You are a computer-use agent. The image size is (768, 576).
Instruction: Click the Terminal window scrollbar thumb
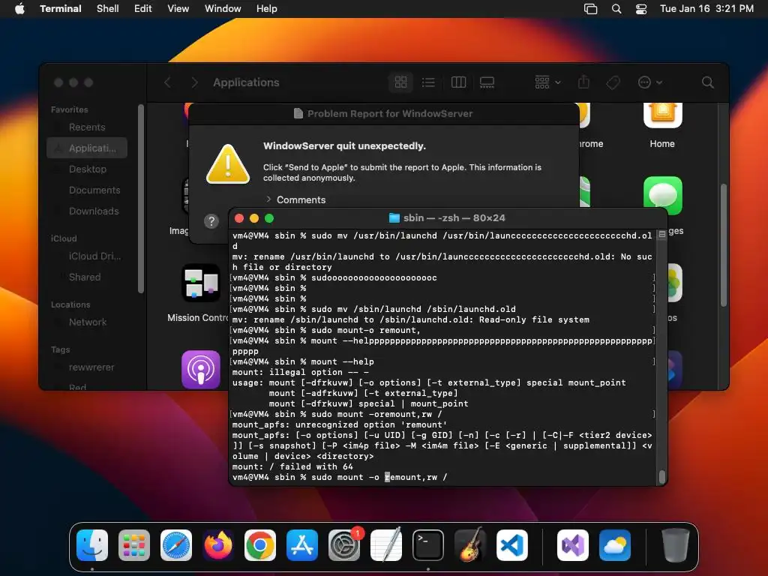tap(662, 476)
